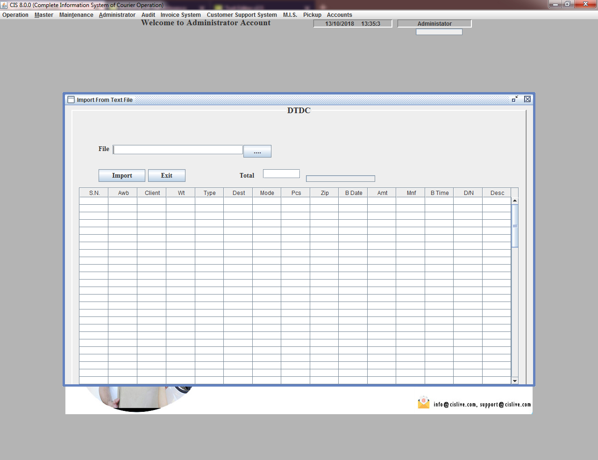Select the Wt column header
Viewport: 598px width, 460px height.
pos(181,193)
